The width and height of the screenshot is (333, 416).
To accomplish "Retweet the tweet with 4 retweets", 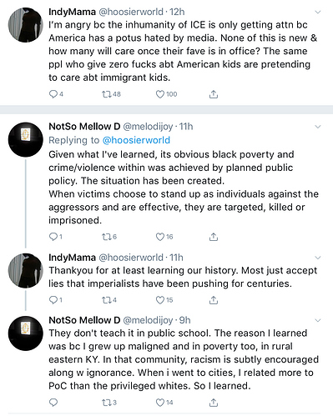I will point(106,300).
